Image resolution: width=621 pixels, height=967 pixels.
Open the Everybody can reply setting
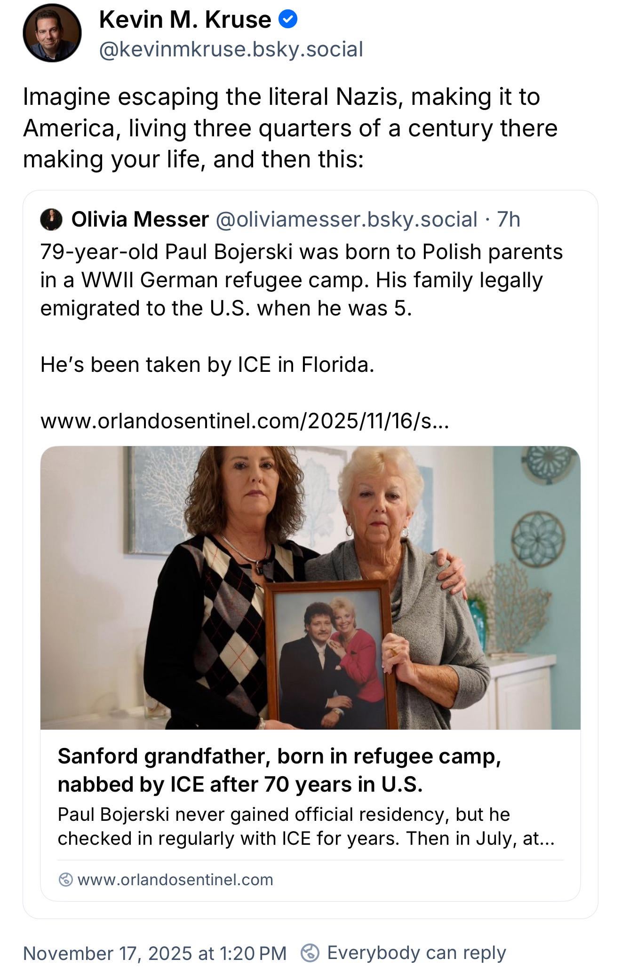pos(416,953)
